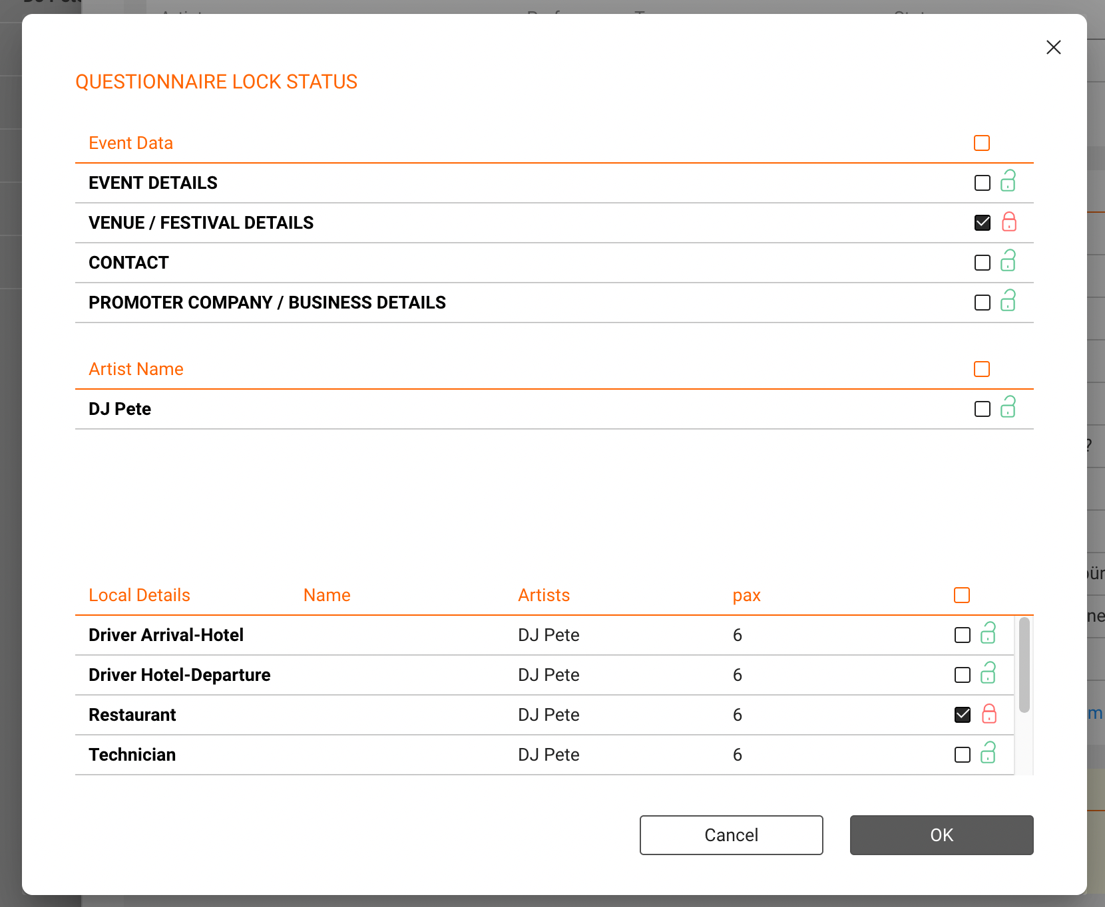Uncheck the Restaurant checkbox
1105x907 pixels.
point(962,714)
